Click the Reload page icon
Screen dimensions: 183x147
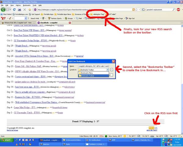tap(14, 9)
